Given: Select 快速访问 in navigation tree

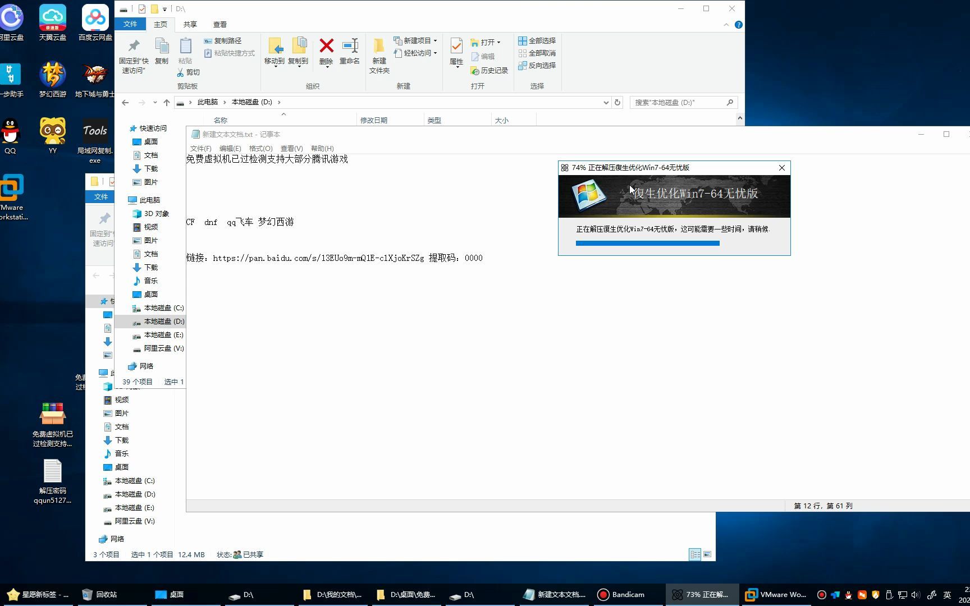Looking at the screenshot, I should pyautogui.click(x=148, y=128).
